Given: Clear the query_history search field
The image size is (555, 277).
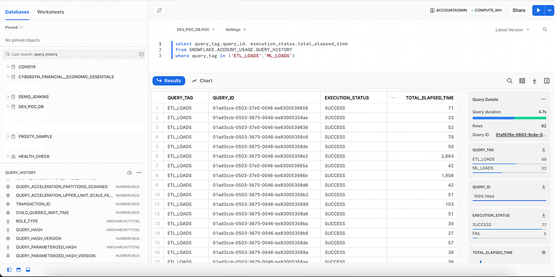Looking at the screenshot, I should pyautogui.click(x=141, y=54).
